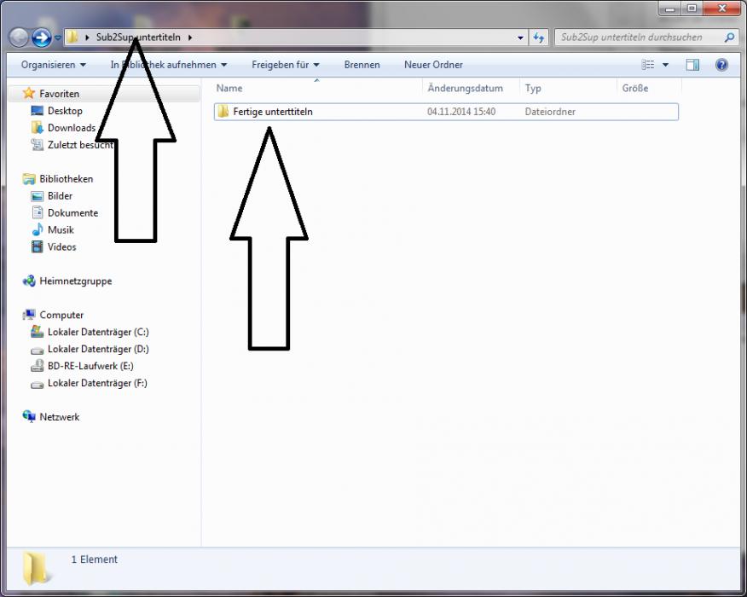Open the Dokumente library

click(72, 213)
